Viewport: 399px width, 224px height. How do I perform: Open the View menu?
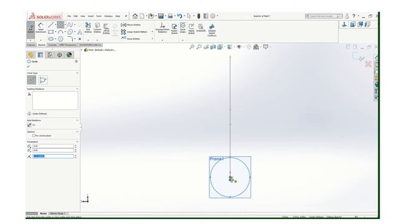click(83, 16)
